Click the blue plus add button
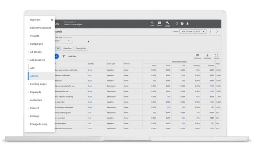Screen dimensions: 254x150 pyautogui.click(x=56, y=56)
